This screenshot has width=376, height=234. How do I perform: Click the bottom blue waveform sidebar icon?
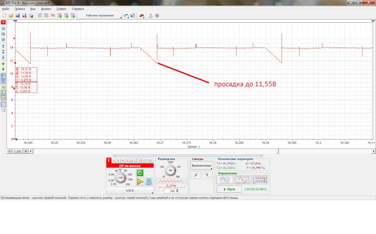click(x=4, y=110)
